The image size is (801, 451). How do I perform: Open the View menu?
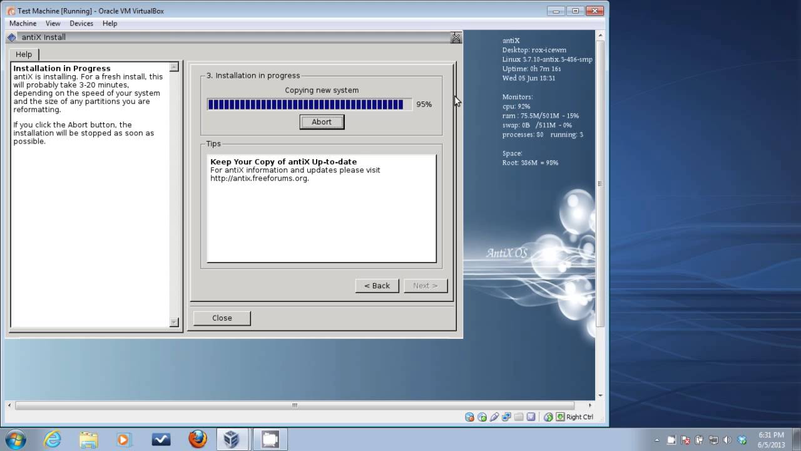pyautogui.click(x=53, y=23)
